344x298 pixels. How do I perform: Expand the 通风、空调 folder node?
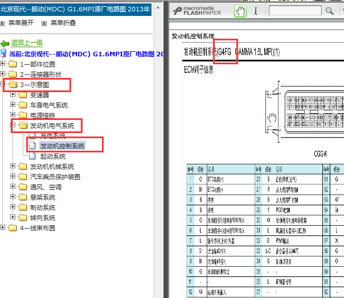point(13,187)
